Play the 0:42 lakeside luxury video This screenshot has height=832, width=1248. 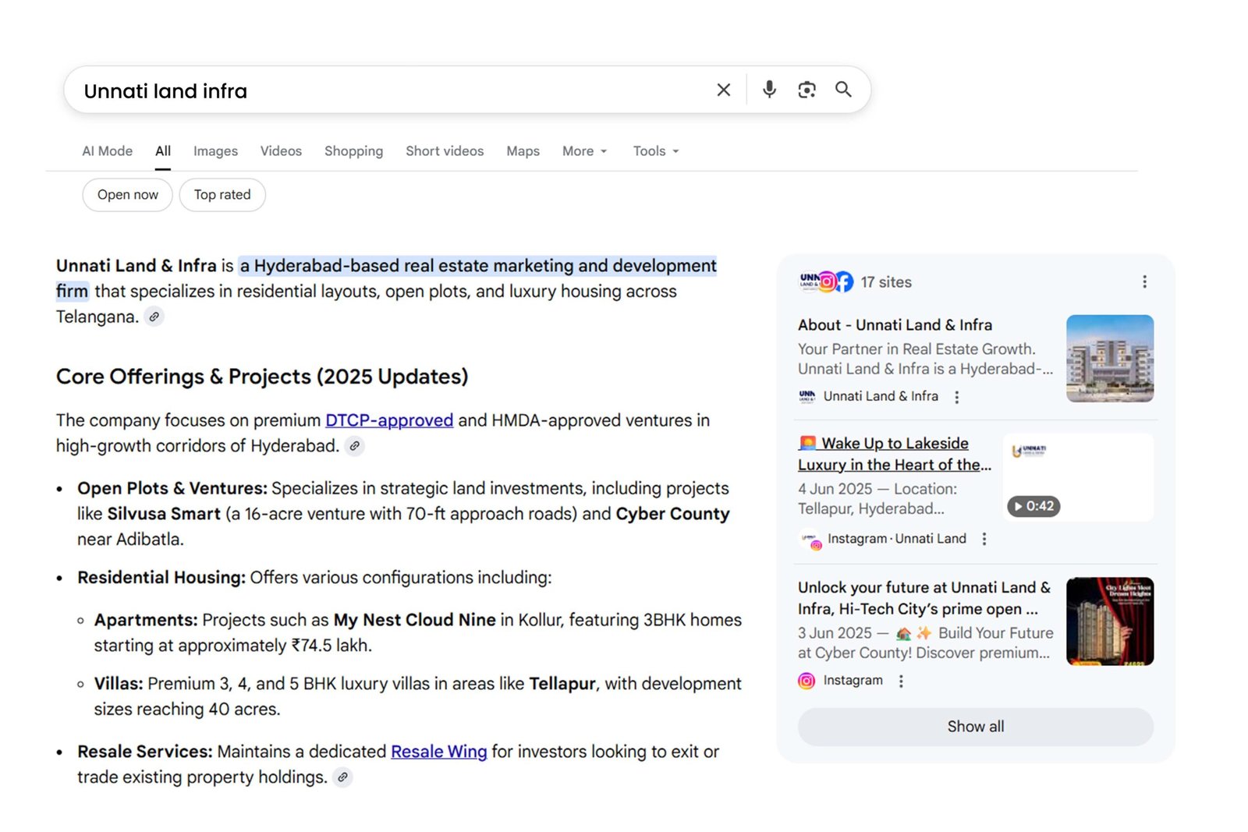pyautogui.click(x=1033, y=506)
